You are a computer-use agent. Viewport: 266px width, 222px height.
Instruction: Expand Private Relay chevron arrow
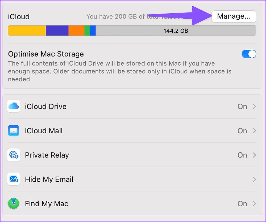(254, 155)
